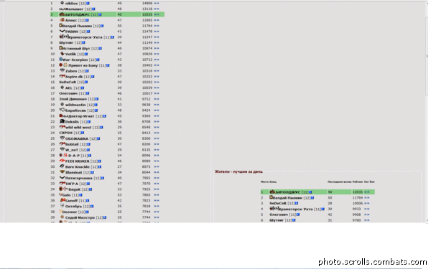Open player name Краматорск-Ухта in main ranking list

tap(85, 37)
